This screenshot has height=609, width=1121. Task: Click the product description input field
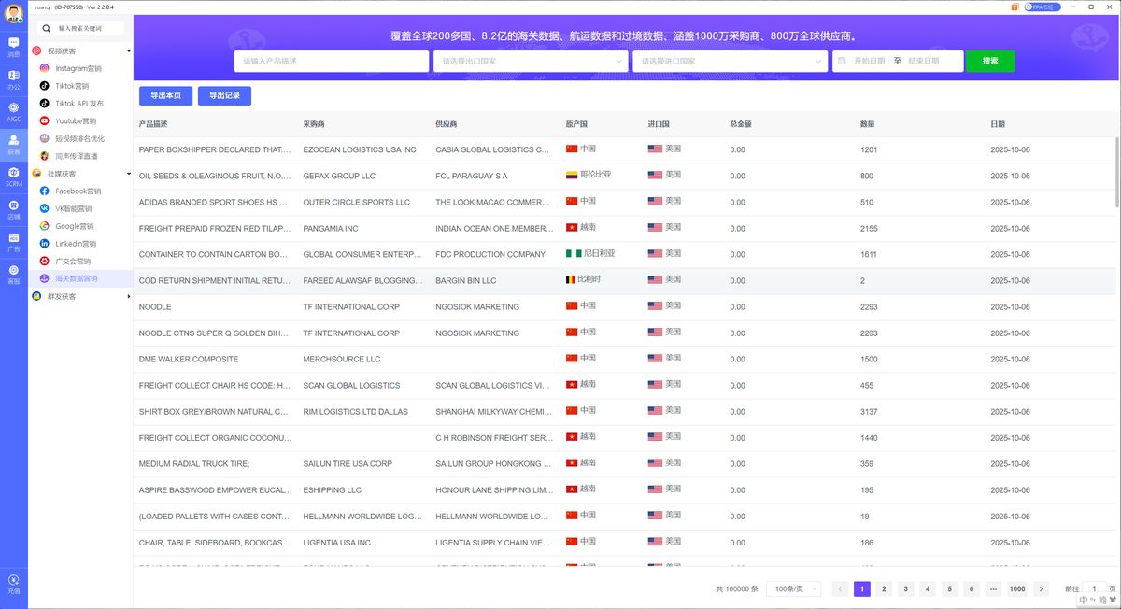(332, 62)
